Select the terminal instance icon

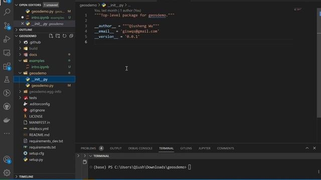pos(85,162)
